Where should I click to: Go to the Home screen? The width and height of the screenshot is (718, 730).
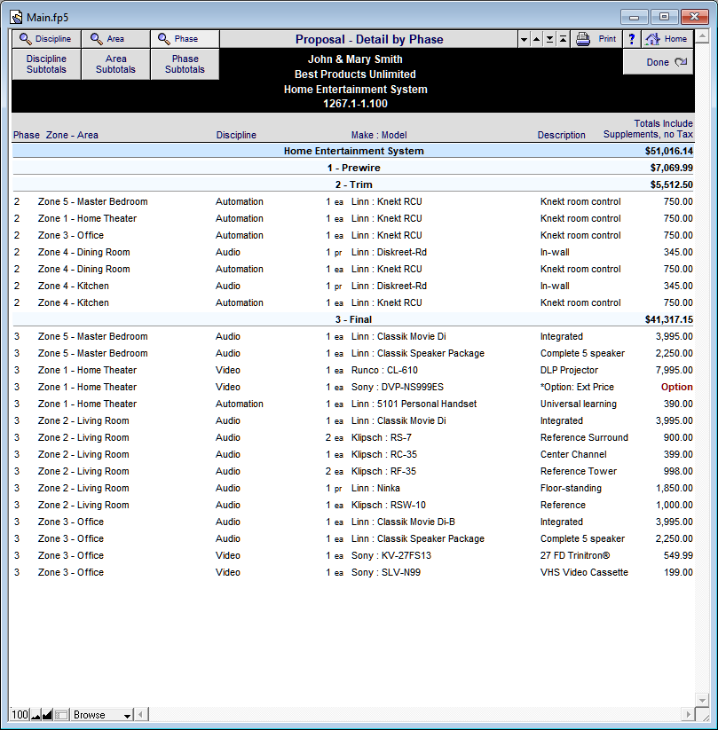(667, 39)
